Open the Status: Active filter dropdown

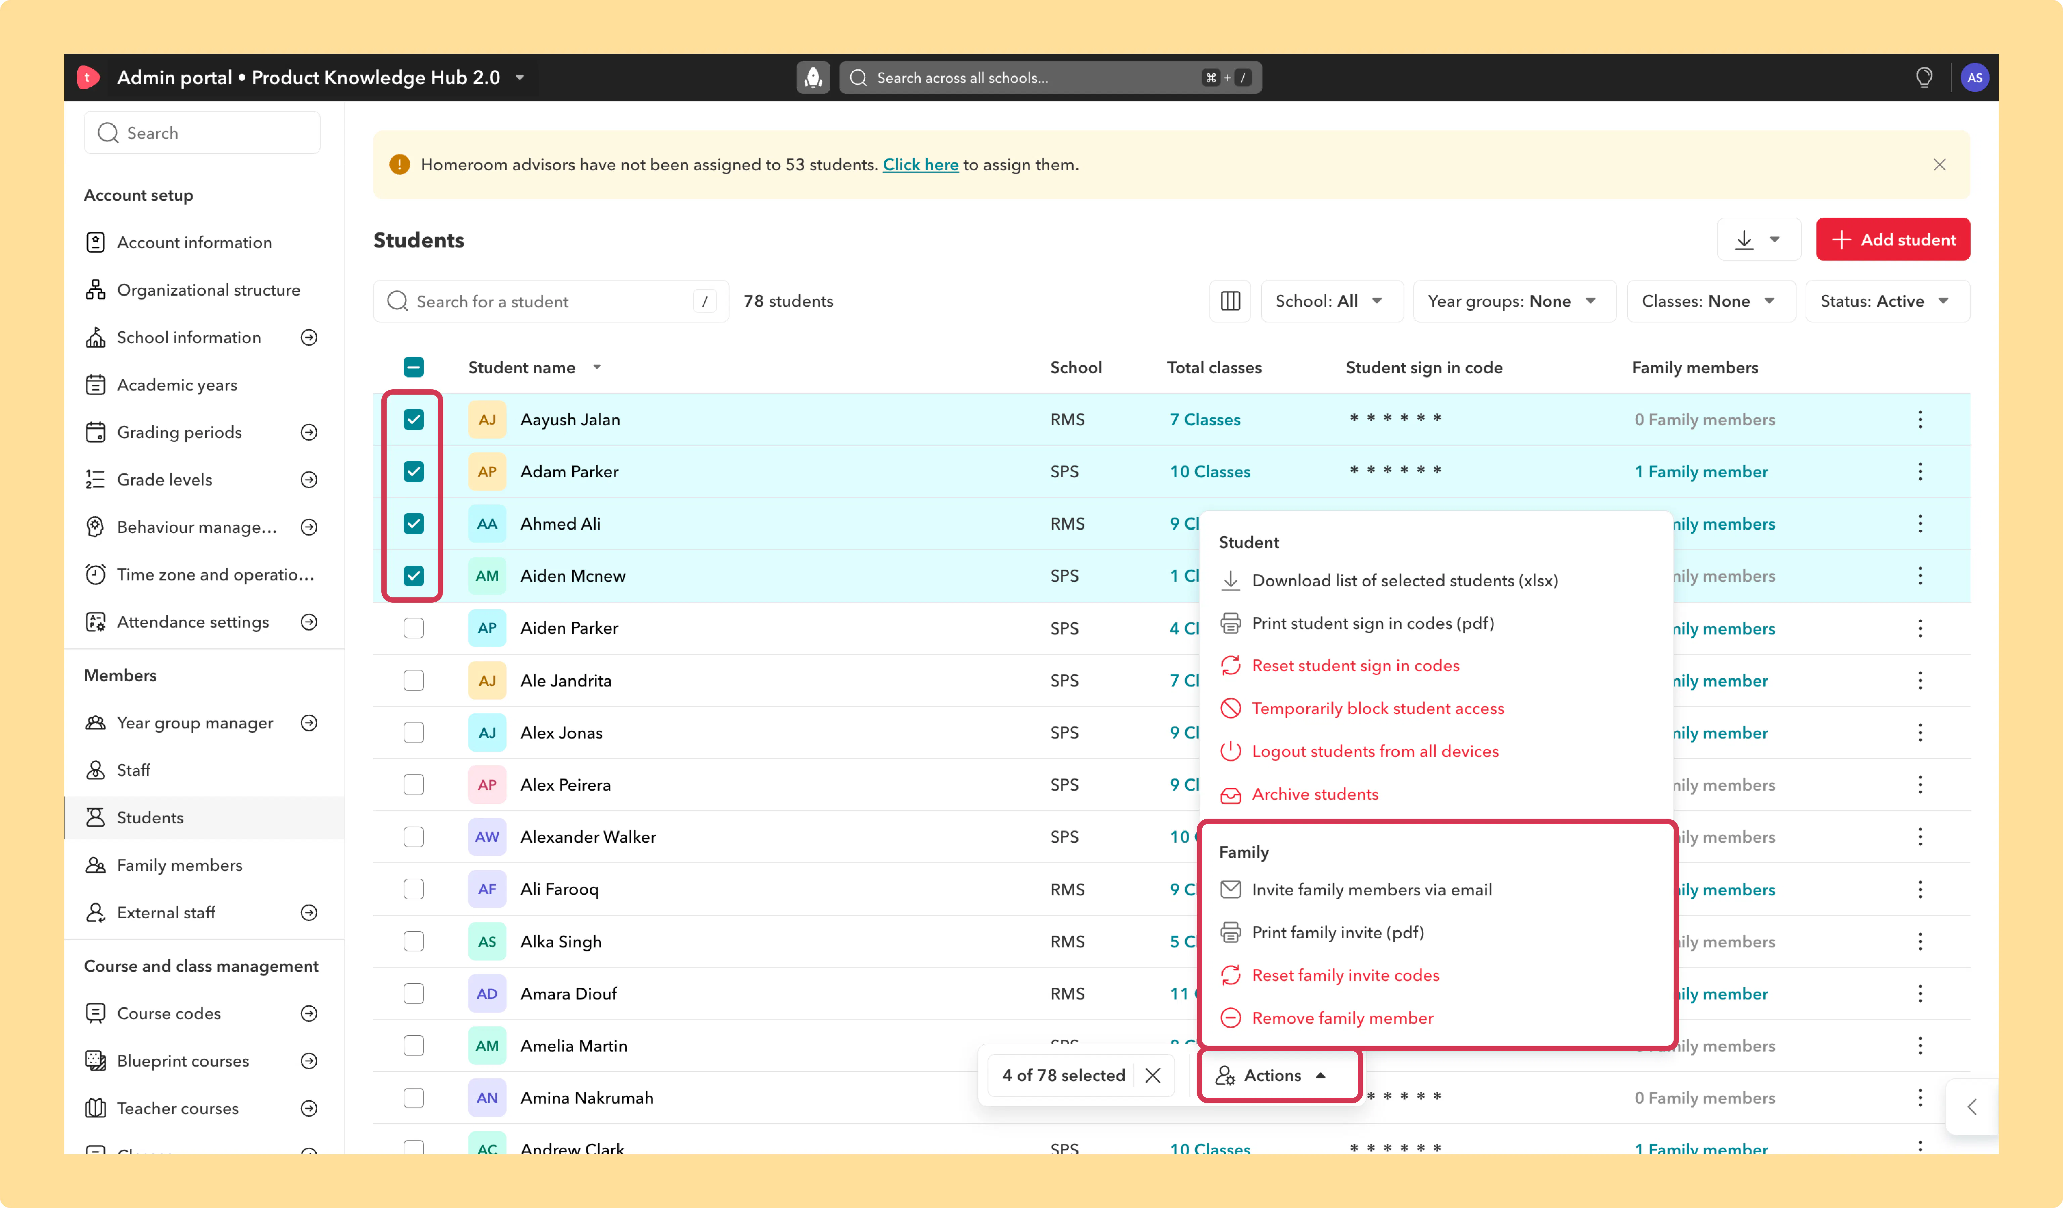click(x=1887, y=301)
